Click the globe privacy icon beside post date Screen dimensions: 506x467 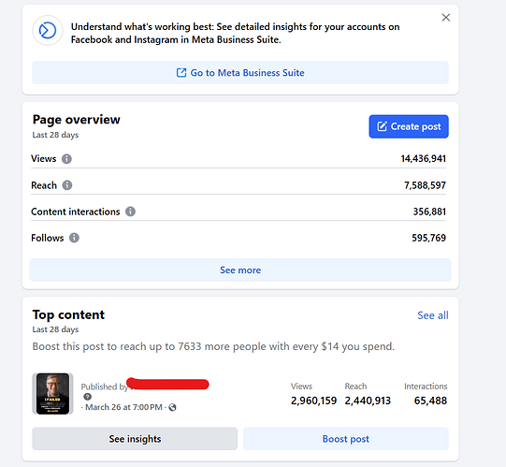(x=173, y=408)
